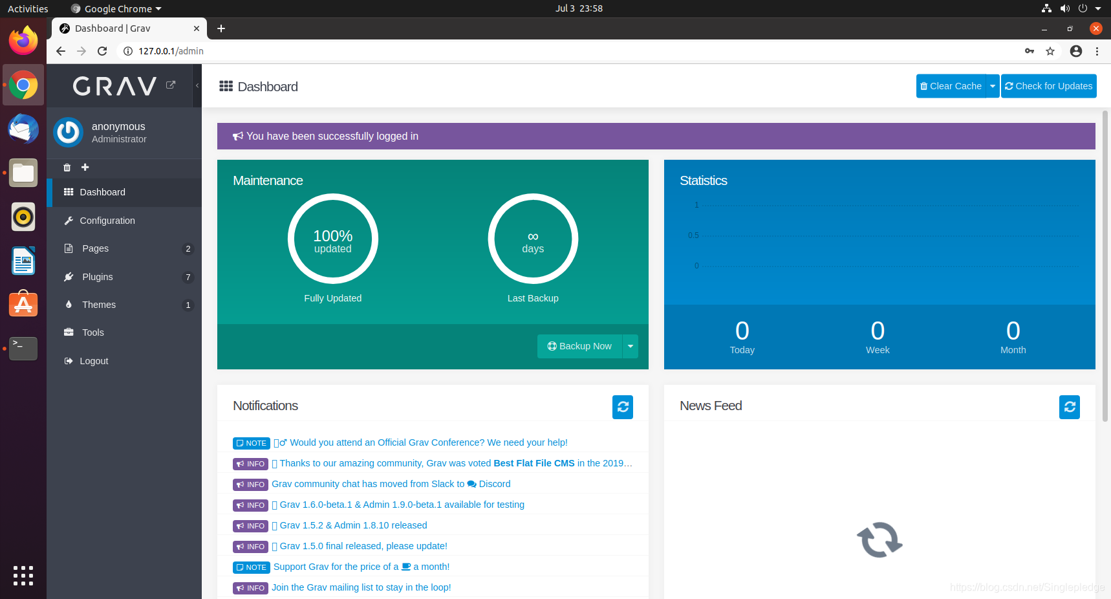
Task: Launch Firefox from the dock
Action: (x=23, y=41)
